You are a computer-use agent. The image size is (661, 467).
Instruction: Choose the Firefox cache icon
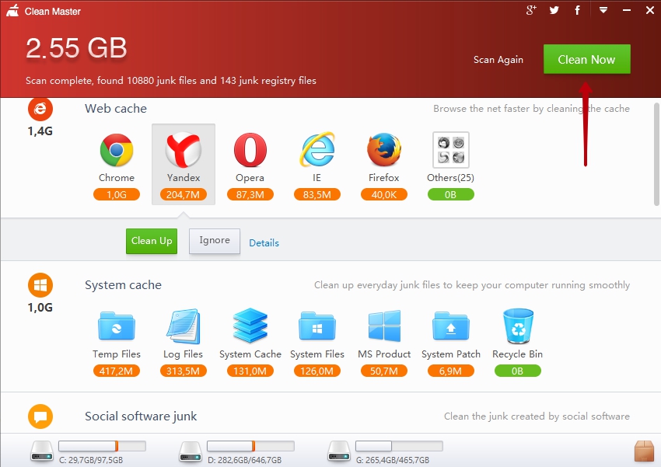point(383,151)
